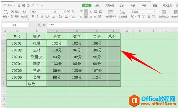Cut selection with the 剪切 button
This screenshot has height=109, width=178.
pyautogui.click(x=15, y=11)
